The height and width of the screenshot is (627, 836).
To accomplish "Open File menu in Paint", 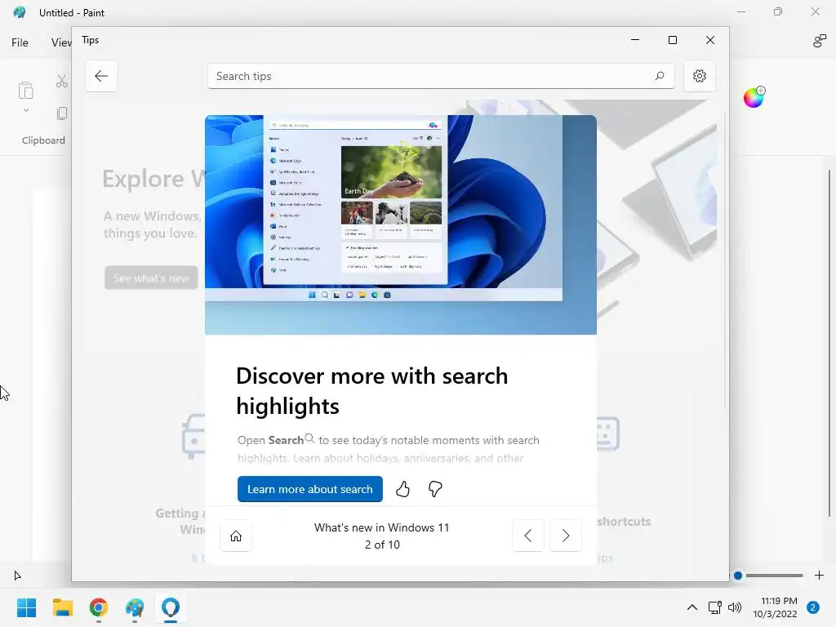I will pos(20,42).
